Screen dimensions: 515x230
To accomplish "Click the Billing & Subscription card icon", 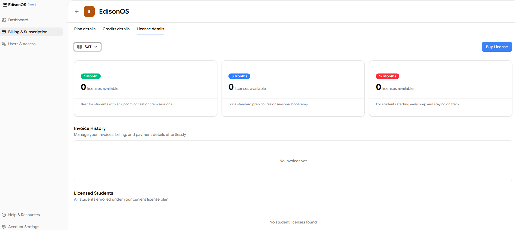I will click(x=4, y=32).
